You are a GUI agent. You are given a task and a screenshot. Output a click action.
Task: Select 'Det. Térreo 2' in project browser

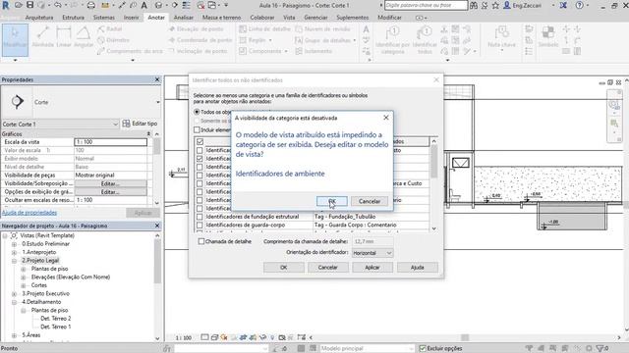56,319
